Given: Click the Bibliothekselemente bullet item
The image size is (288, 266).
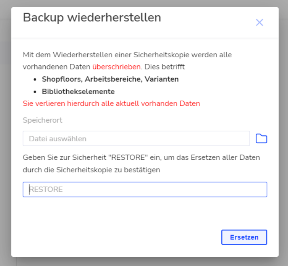Looking at the screenshot, I should pyautogui.click(x=78, y=91).
